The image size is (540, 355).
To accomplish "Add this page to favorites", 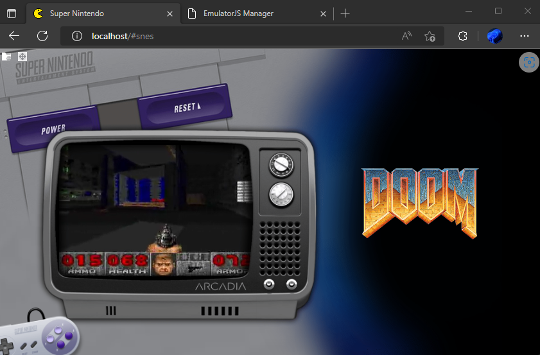I will [430, 36].
